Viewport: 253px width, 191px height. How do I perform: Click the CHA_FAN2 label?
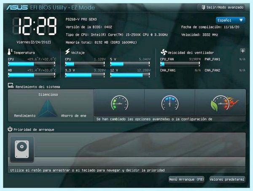point(213,70)
